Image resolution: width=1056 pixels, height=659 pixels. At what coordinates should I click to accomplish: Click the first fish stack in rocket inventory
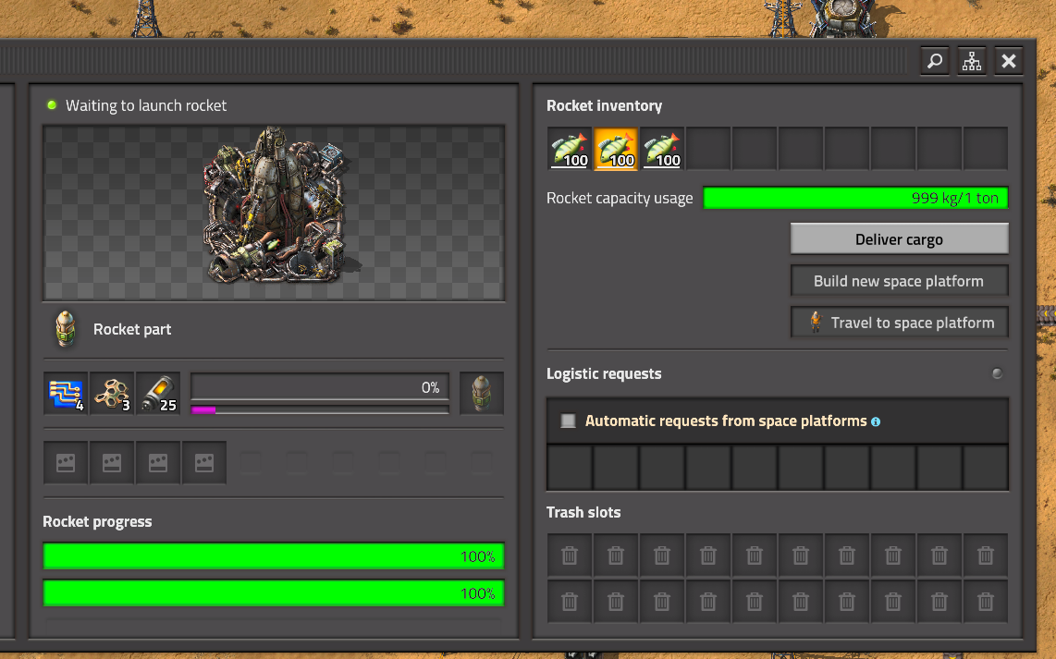click(x=570, y=149)
